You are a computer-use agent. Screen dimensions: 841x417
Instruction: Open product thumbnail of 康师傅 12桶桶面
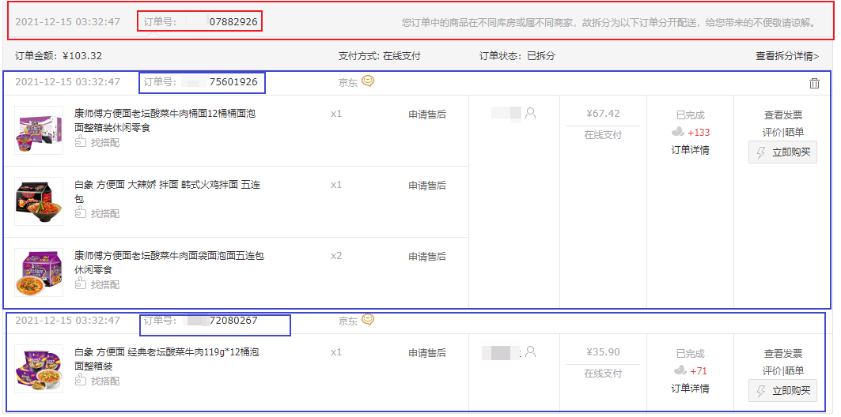[x=39, y=130]
